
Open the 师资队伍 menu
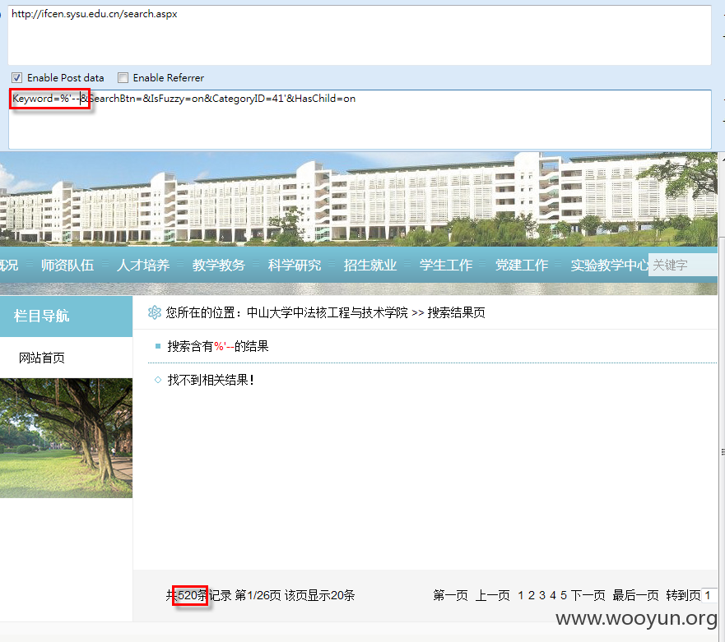67,266
